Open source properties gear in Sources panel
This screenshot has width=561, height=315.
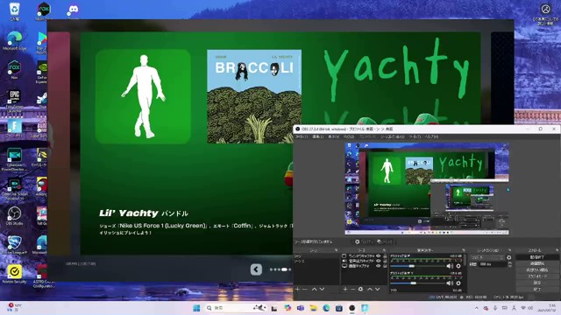(360, 289)
